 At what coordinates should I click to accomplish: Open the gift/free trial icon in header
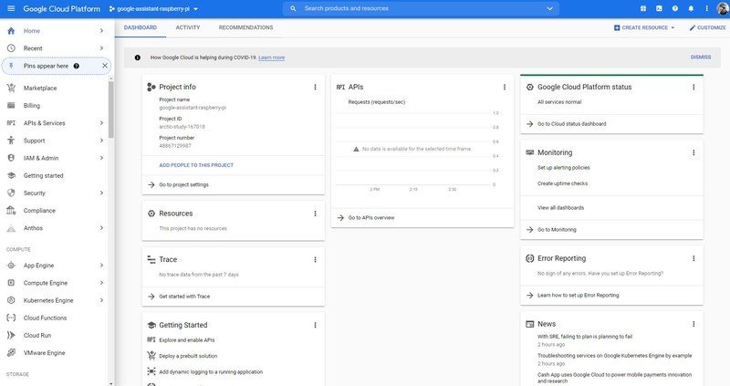(x=642, y=8)
